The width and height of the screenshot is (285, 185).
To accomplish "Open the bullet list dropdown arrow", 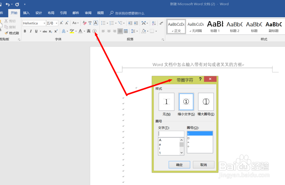I will pos(107,23).
